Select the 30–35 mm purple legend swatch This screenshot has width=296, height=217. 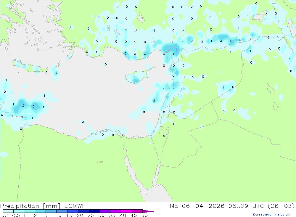pos(105,211)
